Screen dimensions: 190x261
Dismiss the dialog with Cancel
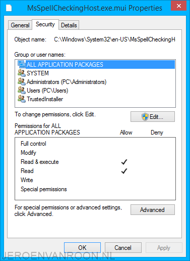123,247
